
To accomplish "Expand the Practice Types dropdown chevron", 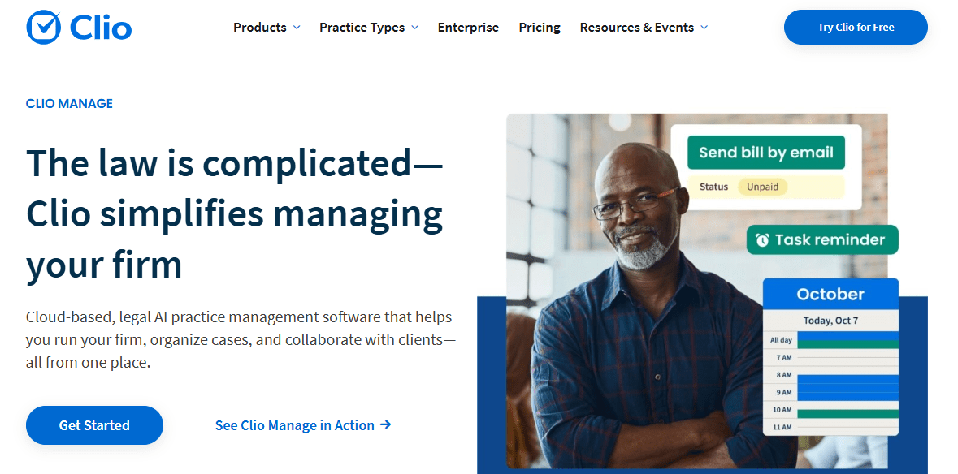I will [414, 28].
